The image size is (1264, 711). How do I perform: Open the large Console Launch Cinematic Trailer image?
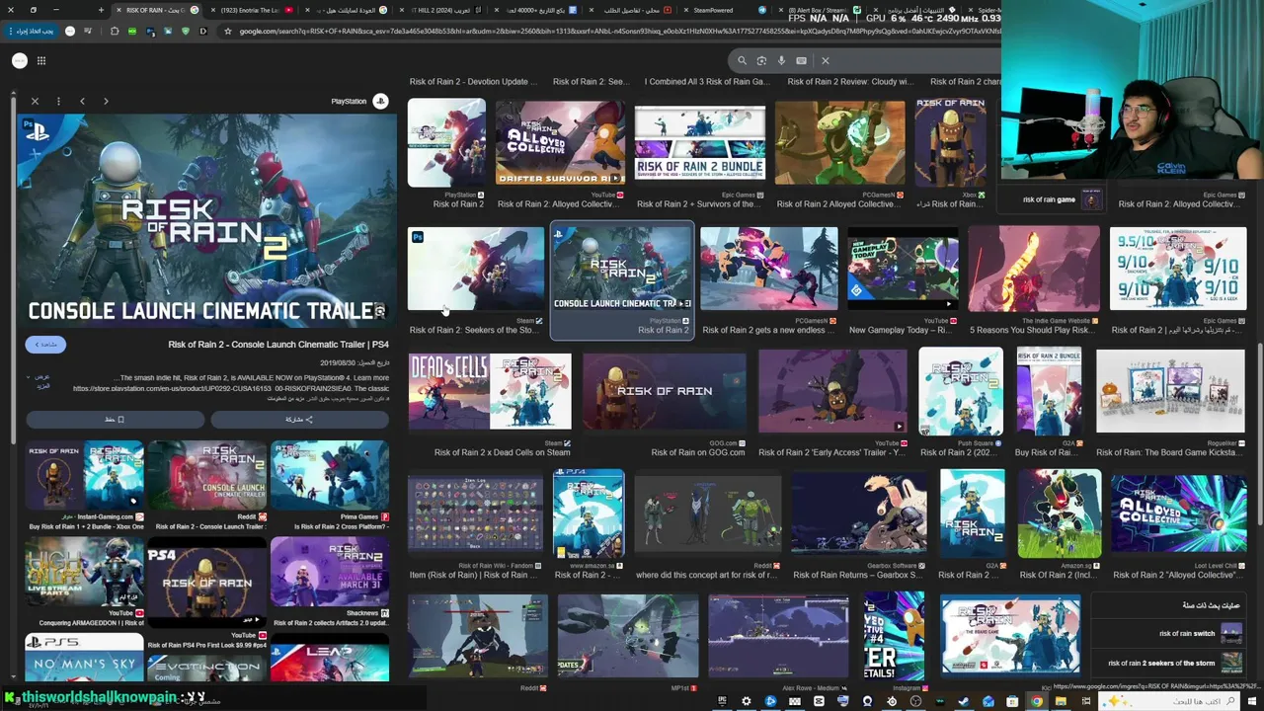click(x=205, y=222)
